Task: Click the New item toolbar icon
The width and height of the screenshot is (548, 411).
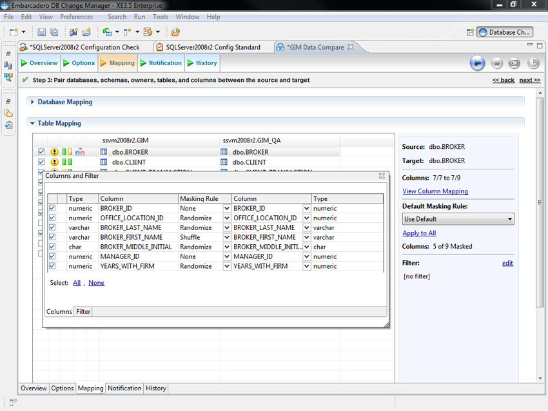Action: 14,32
